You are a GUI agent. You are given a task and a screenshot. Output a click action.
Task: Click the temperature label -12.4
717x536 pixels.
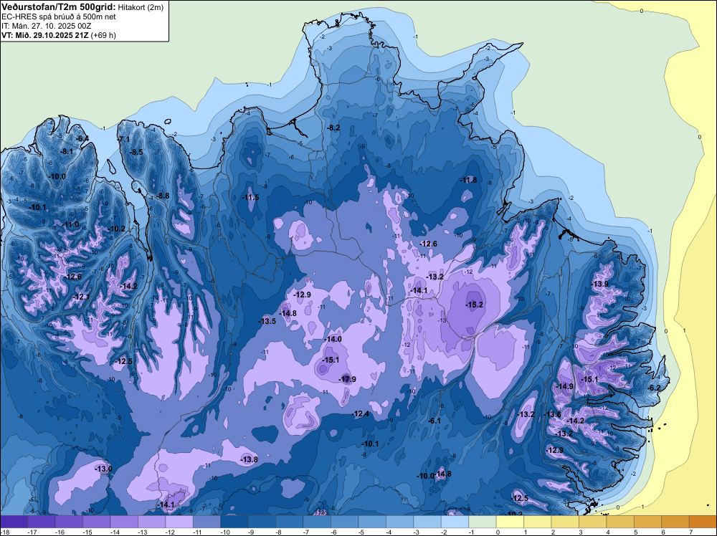[361, 413]
